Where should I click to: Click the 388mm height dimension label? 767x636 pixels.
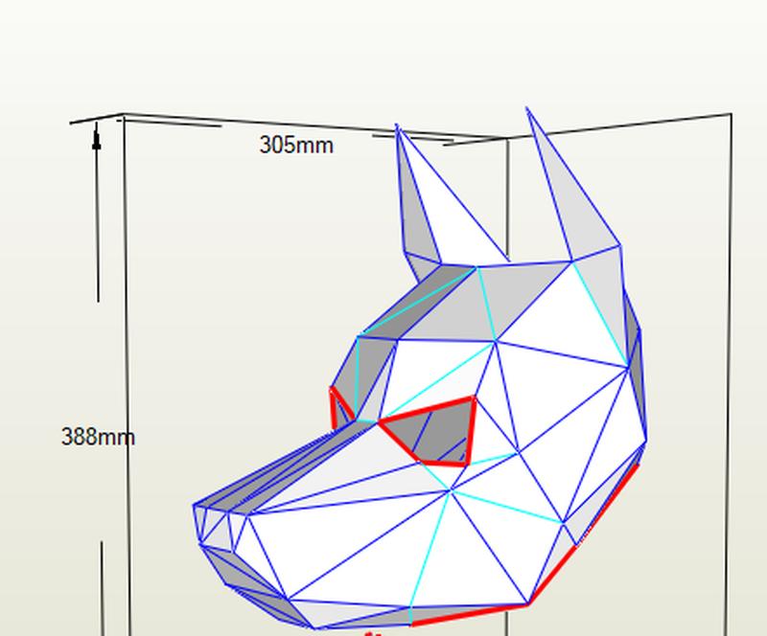coord(98,437)
